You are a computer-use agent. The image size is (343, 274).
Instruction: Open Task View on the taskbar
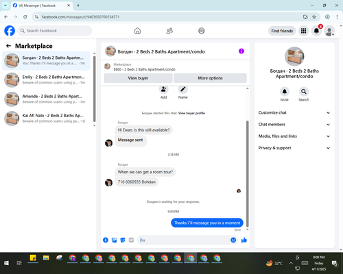pos(19,263)
